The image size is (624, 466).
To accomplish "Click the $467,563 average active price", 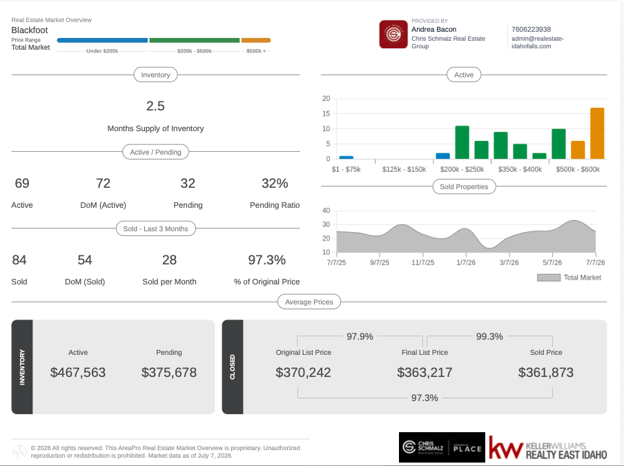I will [78, 373].
